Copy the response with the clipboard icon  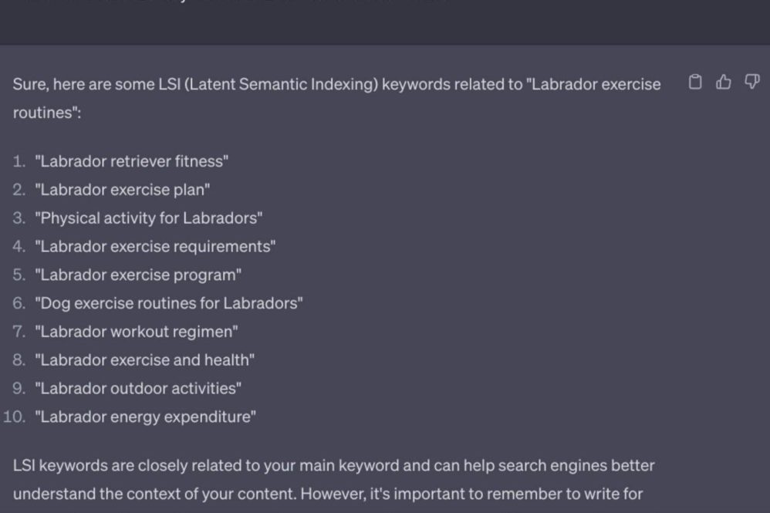[x=695, y=83]
